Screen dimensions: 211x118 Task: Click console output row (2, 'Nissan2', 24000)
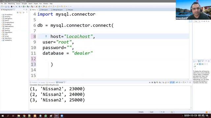tap(57, 94)
